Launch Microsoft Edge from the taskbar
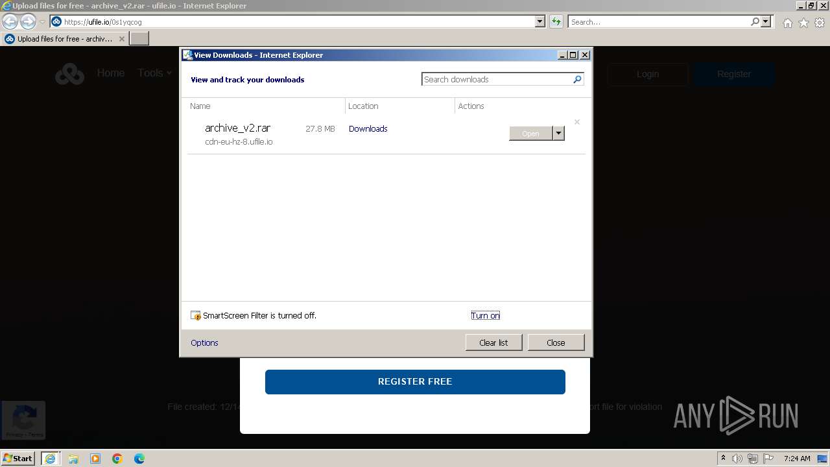The width and height of the screenshot is (830, 467). click(x=139, y=459)
